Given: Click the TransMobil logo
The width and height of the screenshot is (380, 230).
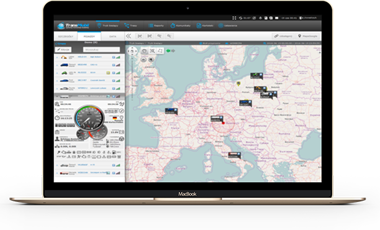Looking at the screenshot, I should pos(73,25).
